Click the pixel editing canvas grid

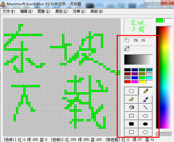(x=62, y=77)
